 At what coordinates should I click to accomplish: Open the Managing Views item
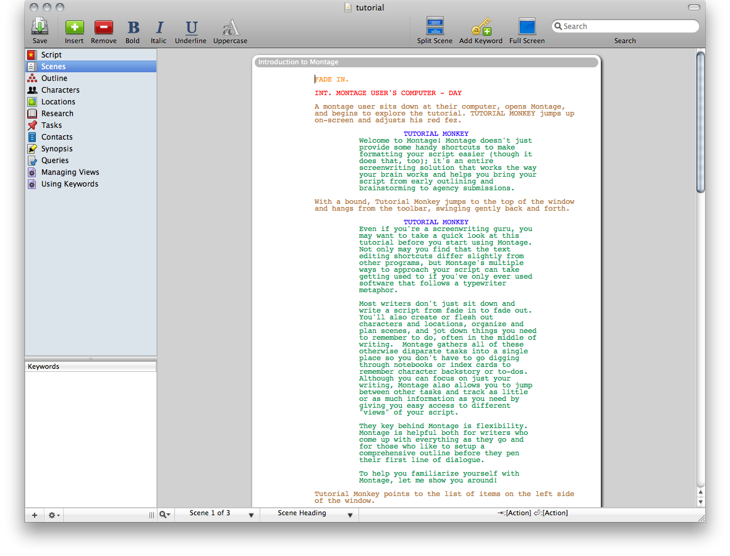[x=70, y=172]
